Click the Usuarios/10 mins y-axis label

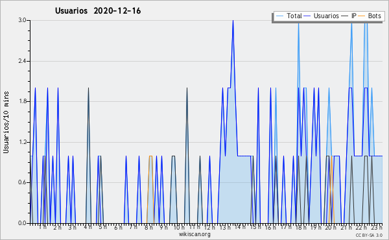(6, 122)
